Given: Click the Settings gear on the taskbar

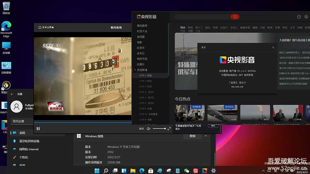Looking at the screenshot, I should click(213, 170).
